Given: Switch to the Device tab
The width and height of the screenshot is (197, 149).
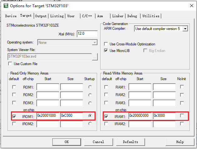Looking at the screenshot, I should pyautogui.click(x=11, y=16).
